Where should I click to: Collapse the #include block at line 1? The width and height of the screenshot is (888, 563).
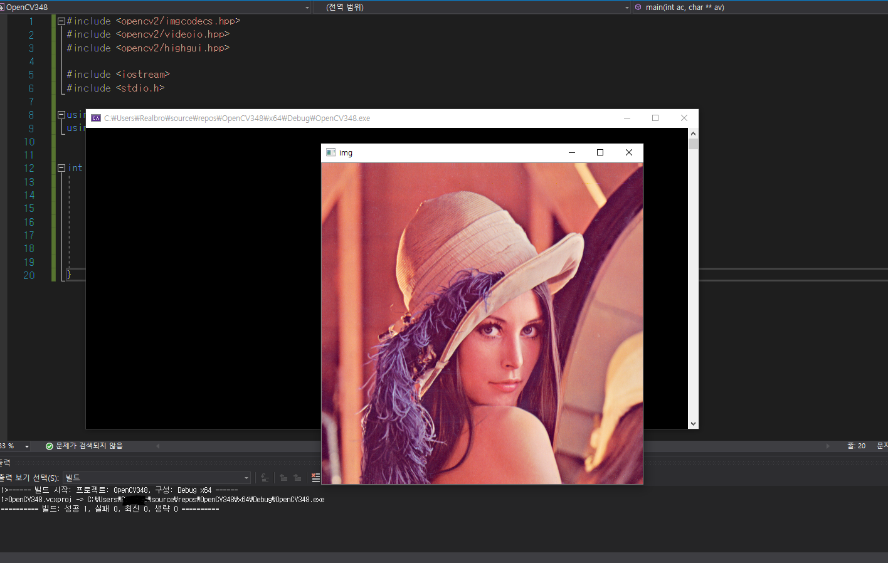coord(61,21)
